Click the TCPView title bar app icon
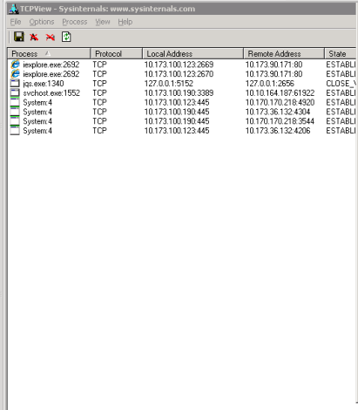358x410 pixels. coord(14,9)
